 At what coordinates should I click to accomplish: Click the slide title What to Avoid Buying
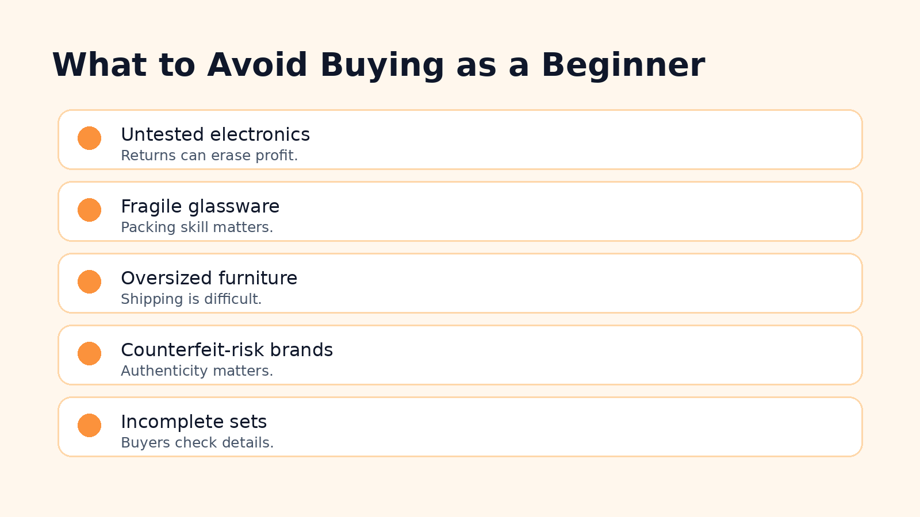pos(378,65)
